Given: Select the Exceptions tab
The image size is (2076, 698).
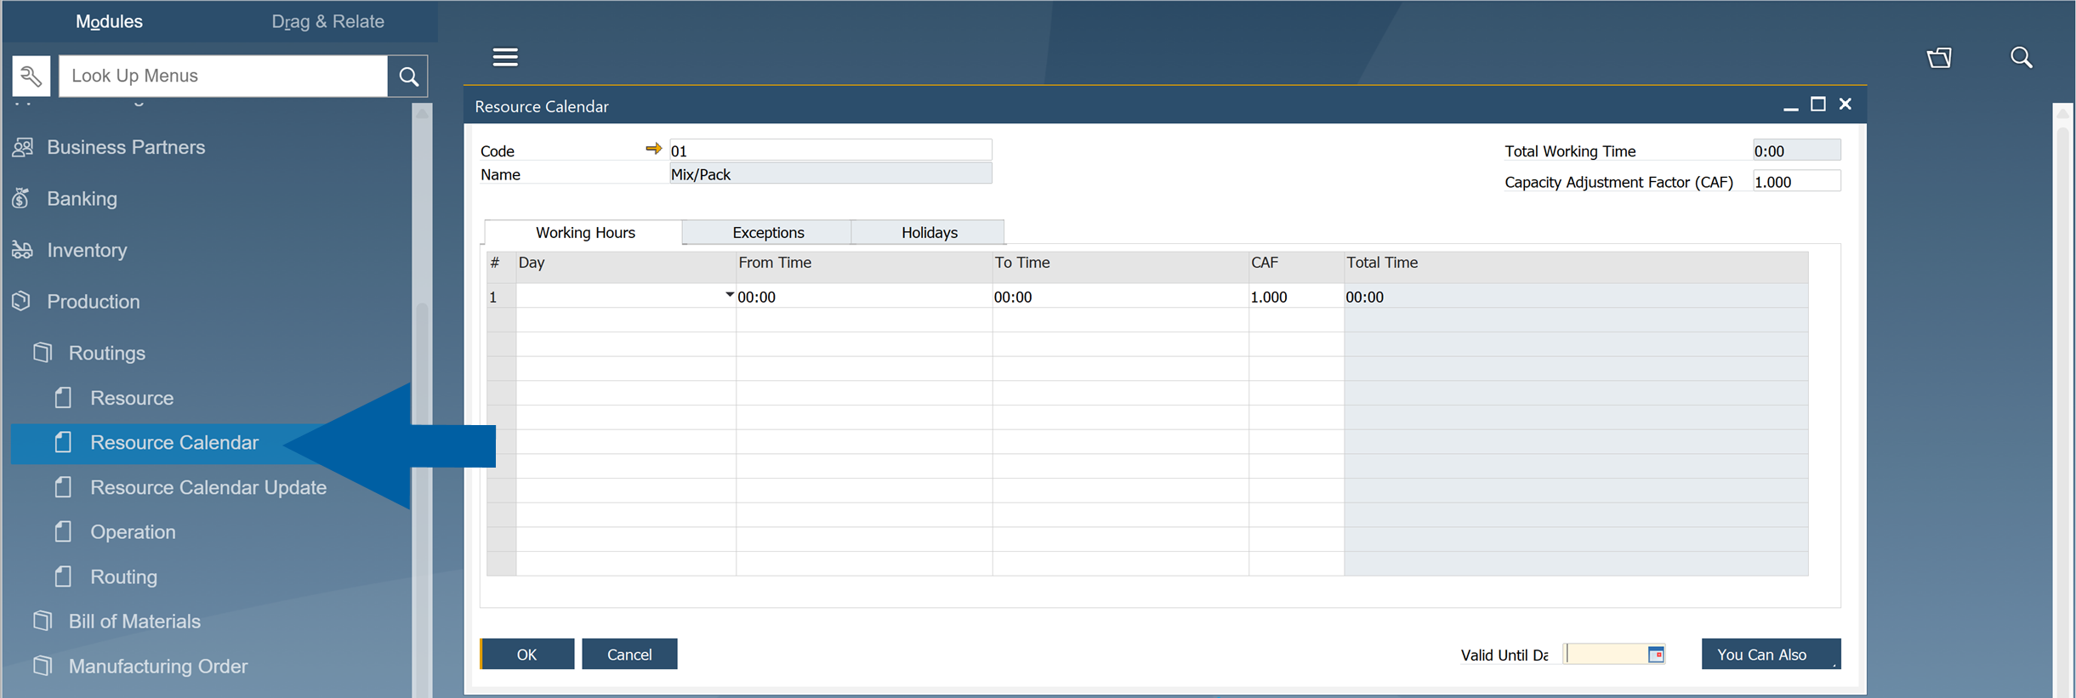Looking at the screenshot, I should tap(768, 232).
